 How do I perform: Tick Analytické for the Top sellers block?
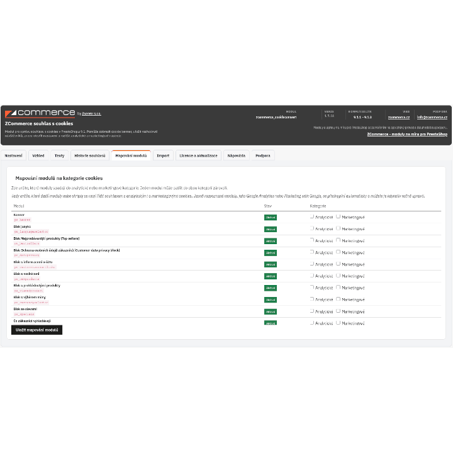(311, 240)
